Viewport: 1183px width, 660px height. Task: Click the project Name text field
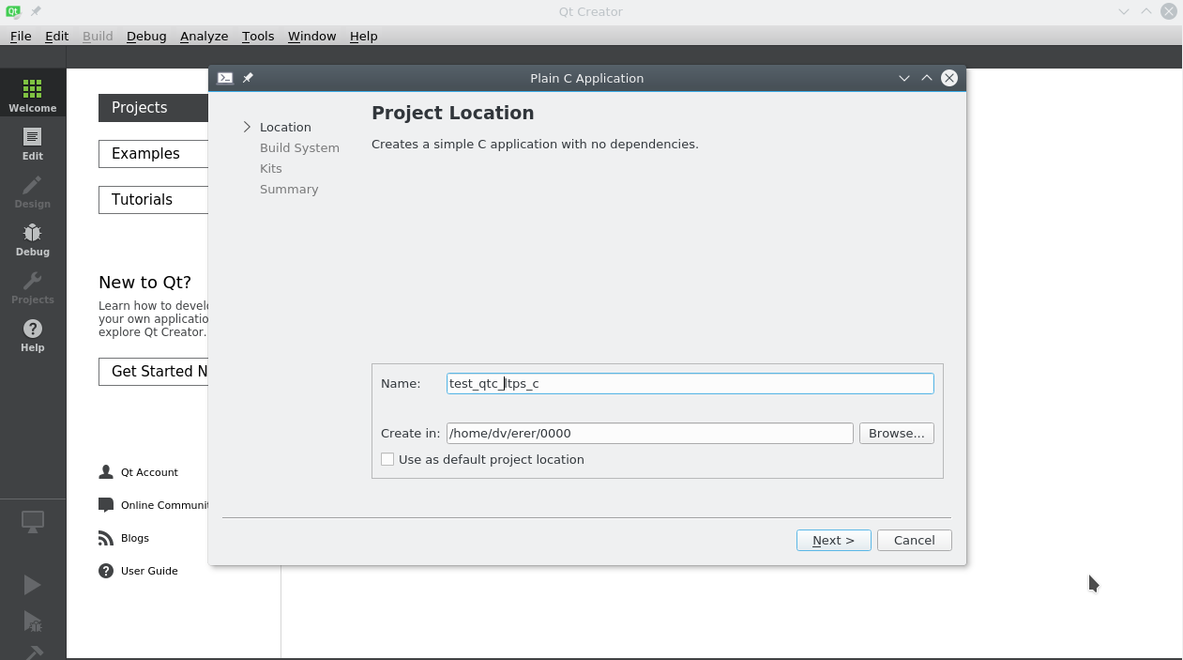pyautogui.click(x=690, y=383)
